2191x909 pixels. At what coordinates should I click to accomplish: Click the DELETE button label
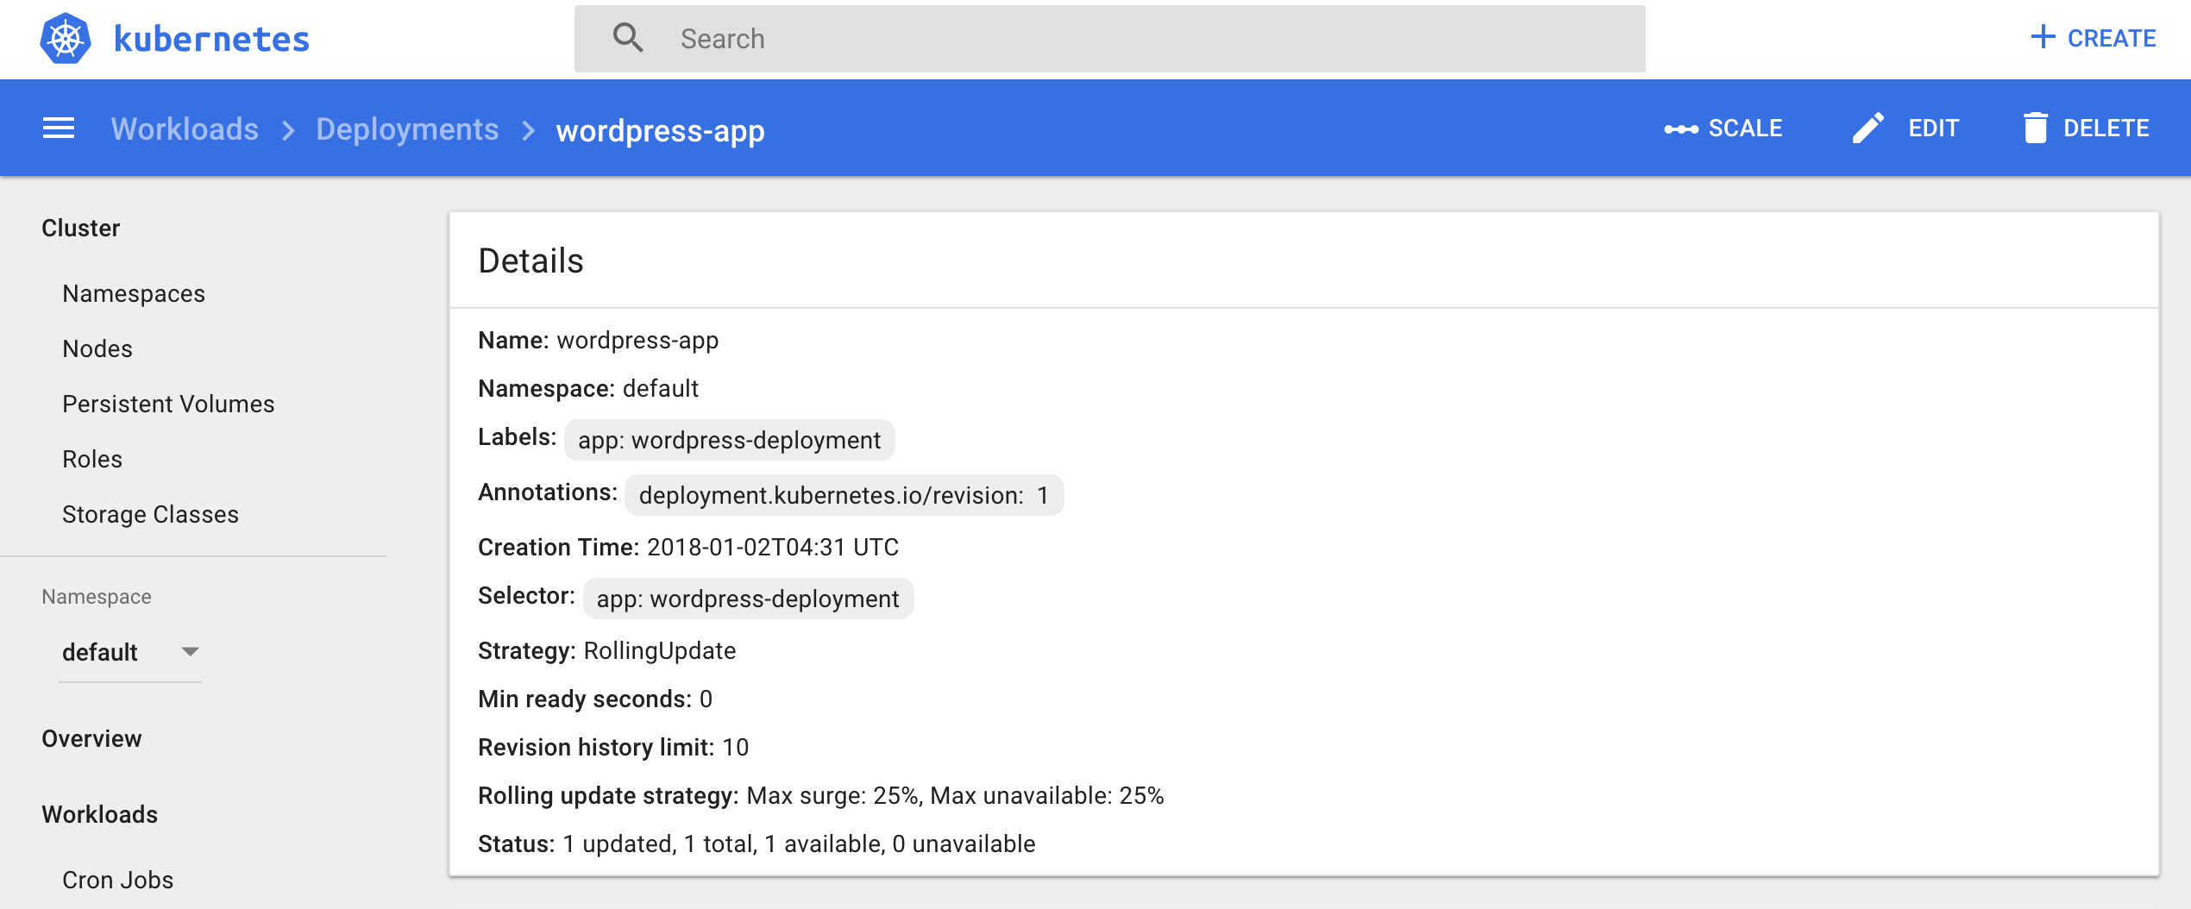[x=2106, y=129]
